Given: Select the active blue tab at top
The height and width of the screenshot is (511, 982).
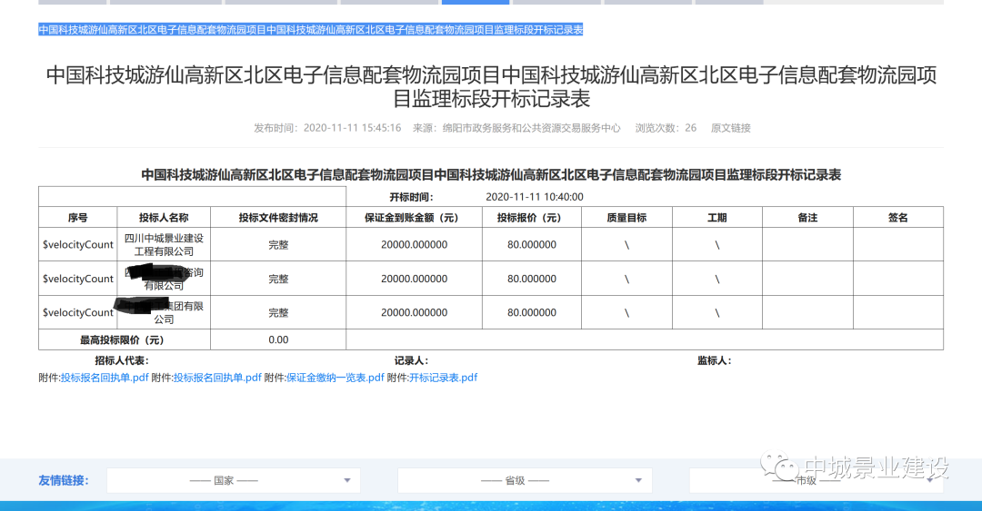Looking at the screenshot, I should point(475,3).
